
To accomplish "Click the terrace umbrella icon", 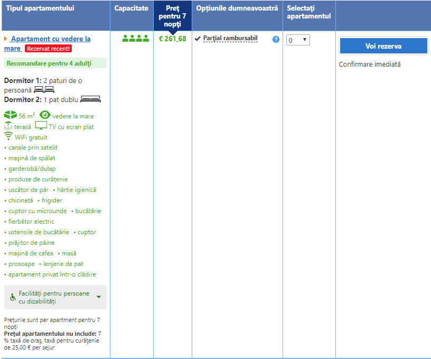I will click(x=8, y=126).
